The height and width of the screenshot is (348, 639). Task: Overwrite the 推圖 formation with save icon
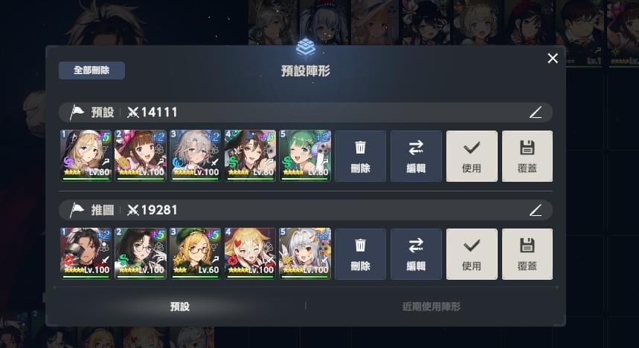click(x=527, y=254)
